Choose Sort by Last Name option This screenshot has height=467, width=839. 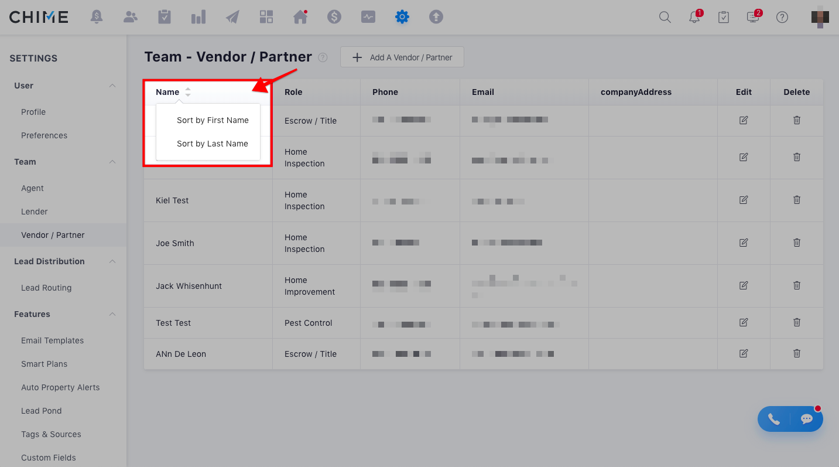pyautogui.click(x=212, y=144)
